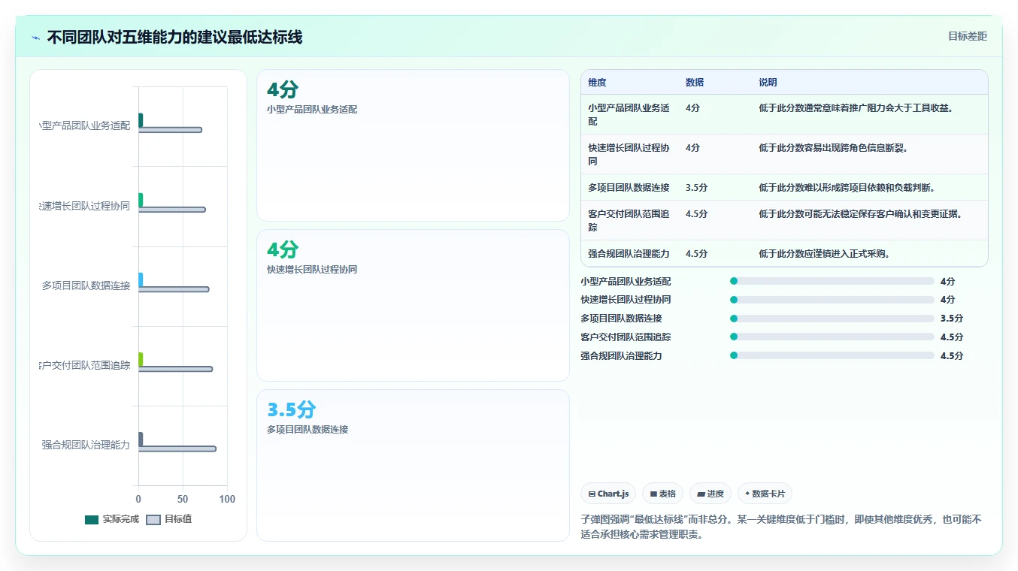Click the 4分 value on the 小型产品团队业务适配 progress row
Image resolution: width=1018 pixels, height=571 pixels.
pyautogui.click(x=947, y=281)
